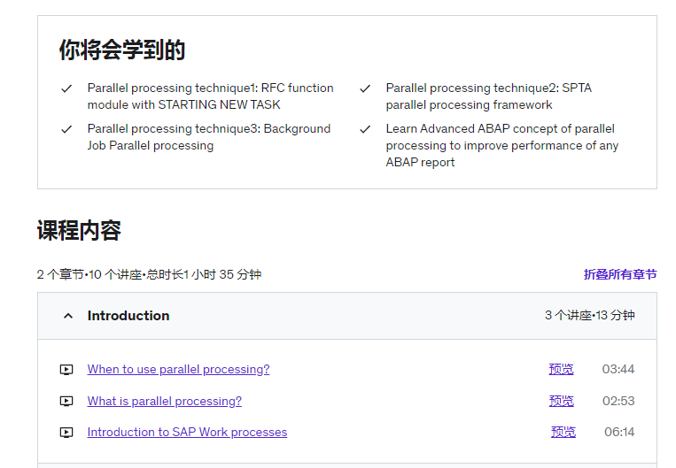The width and height of the screenshot is (676, 468).
Task: Click the course summary line with 10 个讲座
Action: 149,274
